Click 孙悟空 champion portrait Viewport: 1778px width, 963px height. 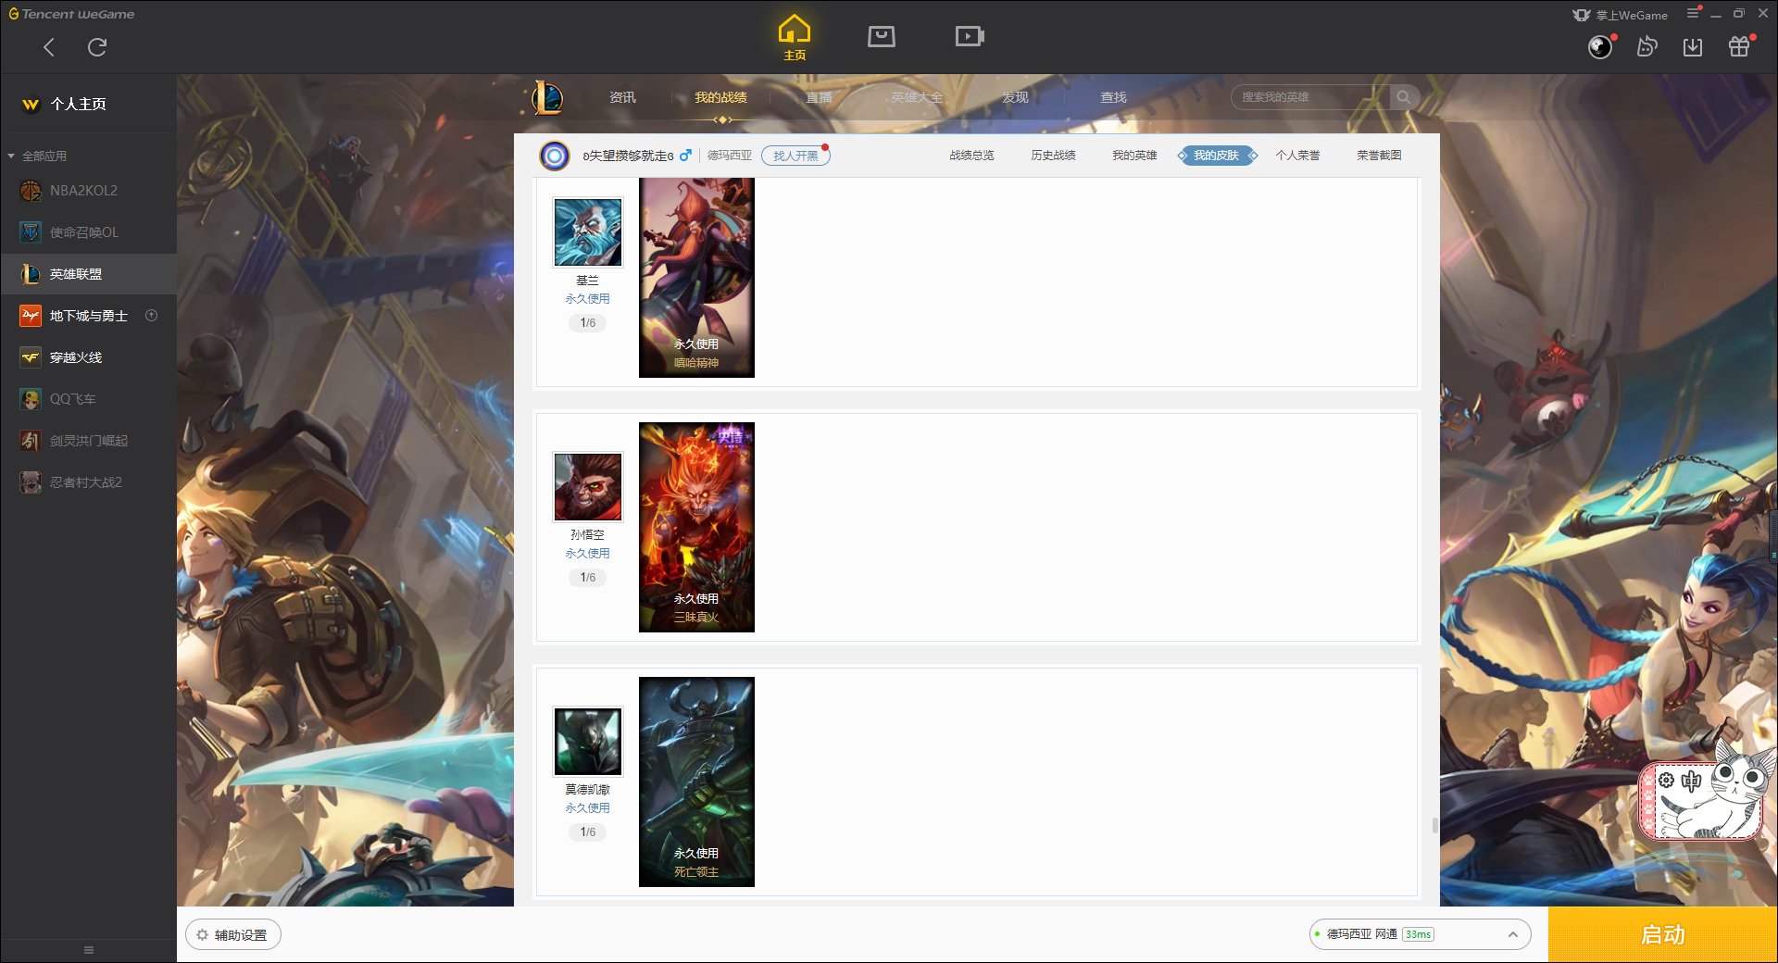(588, 487)
